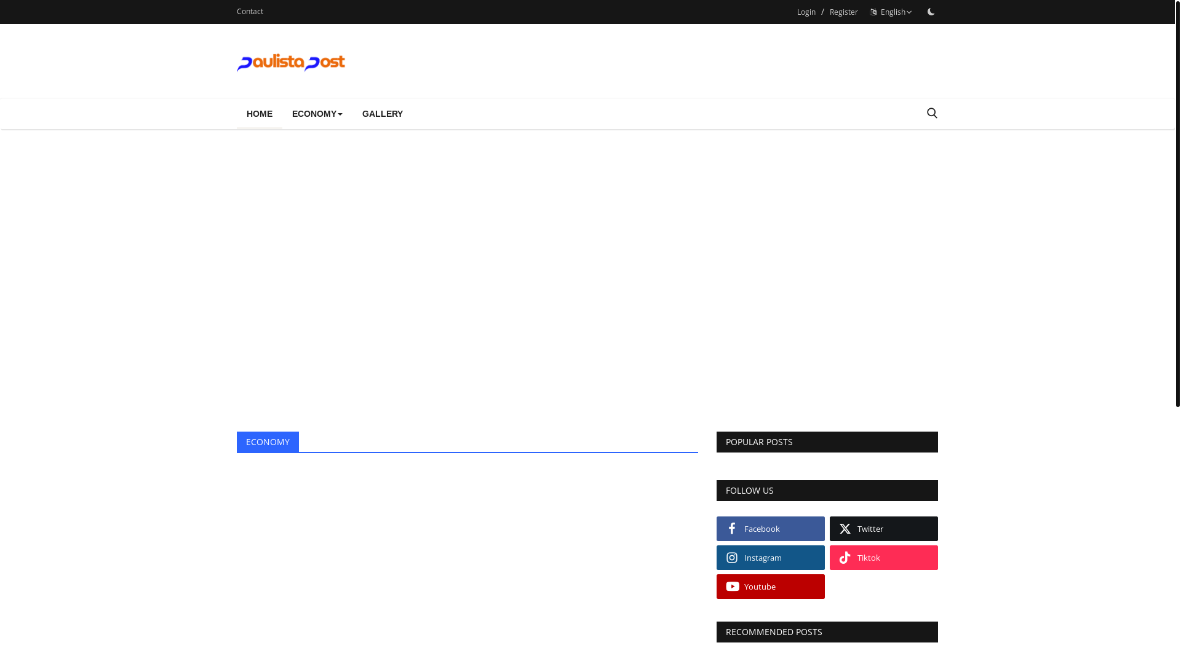Click the Paulista Post logo
1181x664 pixels.
coord(291,62)
